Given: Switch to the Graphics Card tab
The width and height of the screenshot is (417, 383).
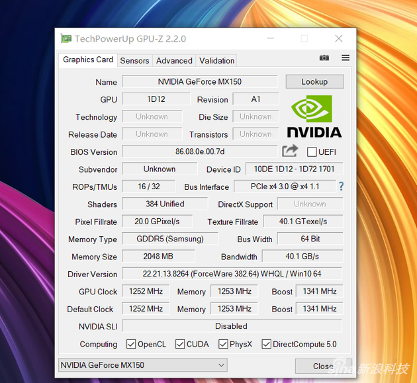Looking at the screenshot, I should pos(88,60).
